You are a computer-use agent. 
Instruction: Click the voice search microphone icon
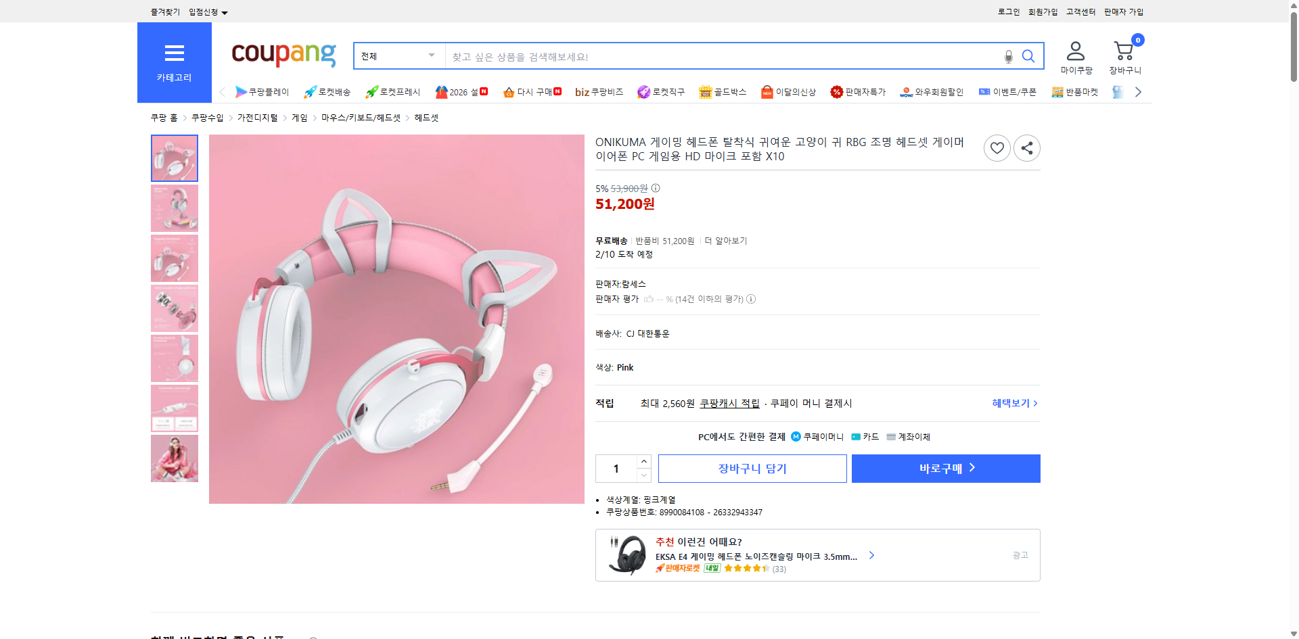click(1008, 57)
